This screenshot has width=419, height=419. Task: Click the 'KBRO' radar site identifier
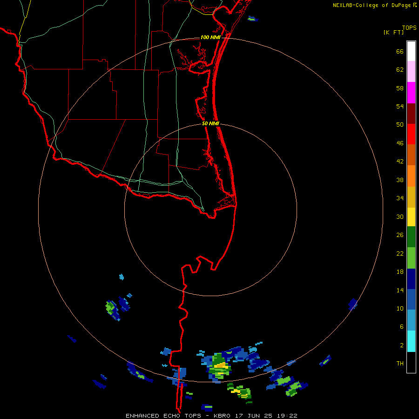click(x=222, y=416)
